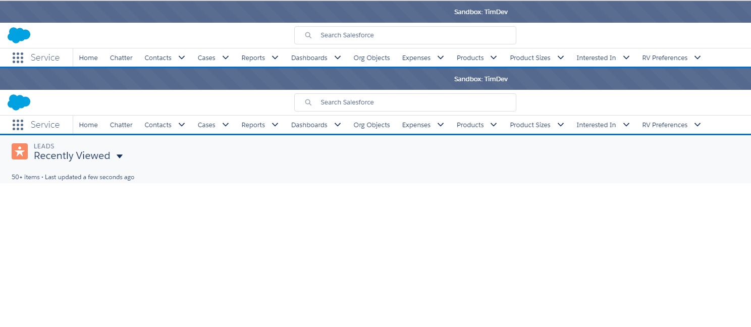Image resolution: width=751 pixels, height=327 pixels.
Task: Click the "50+ items" last updated status text
Action: pyautogui.click(x=73, y=177)
